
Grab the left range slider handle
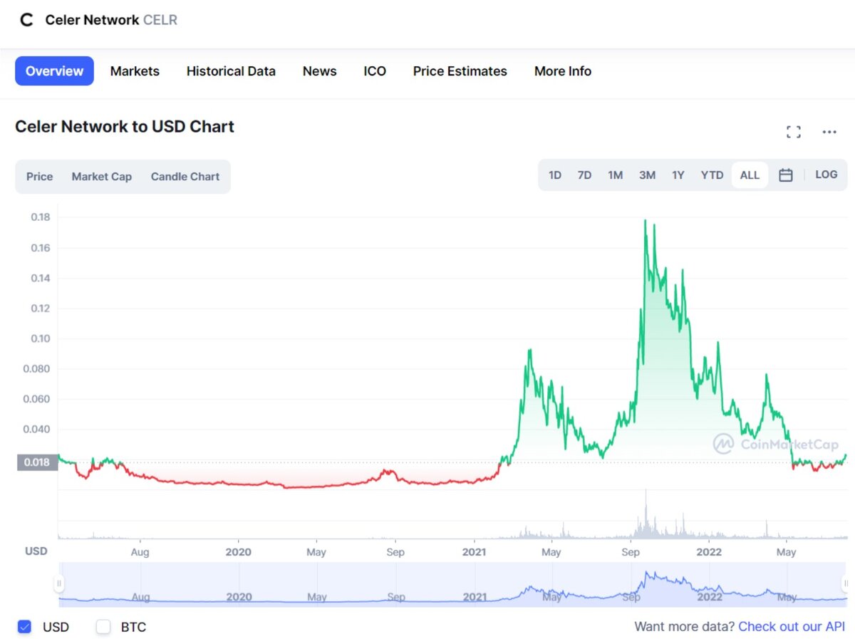coord(59,583)
